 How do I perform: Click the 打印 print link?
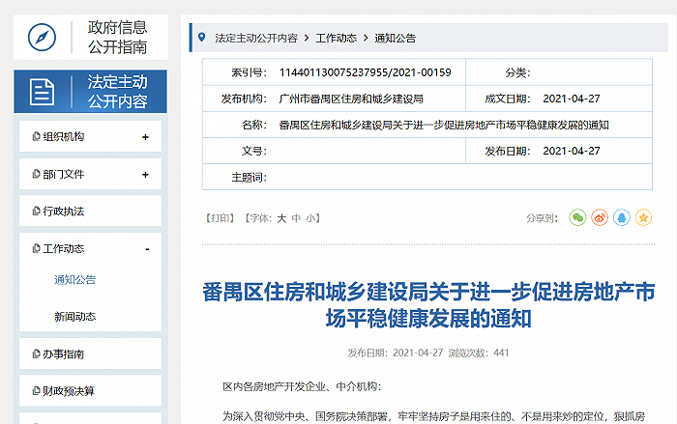pyautogui.click(x=220, y=218)
